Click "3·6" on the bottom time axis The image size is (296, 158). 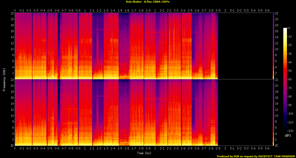[267, 148]
